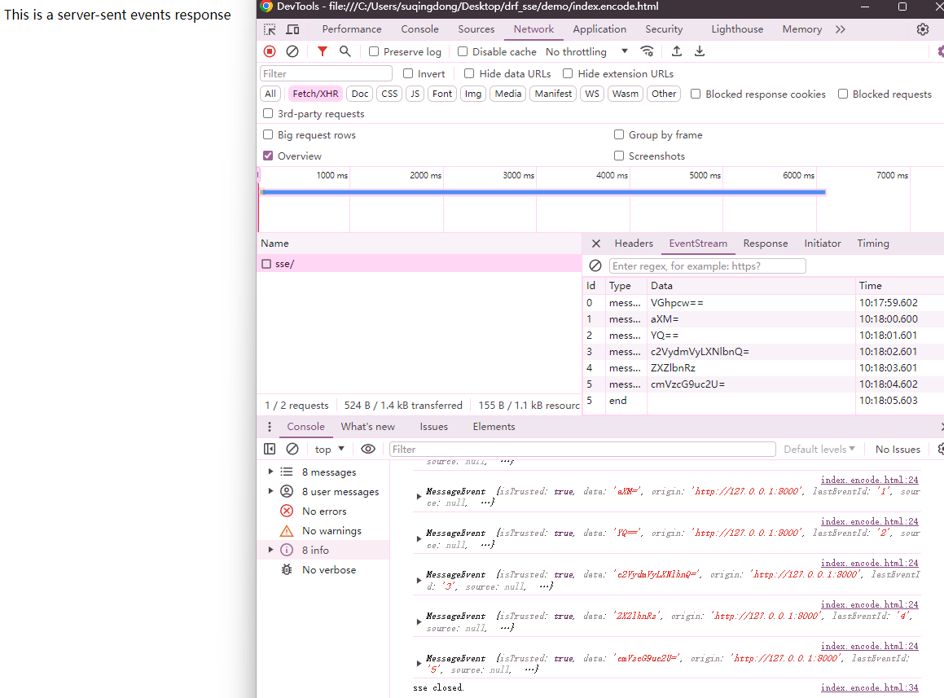This screenshot has width=944, height=698.
Task: Open network search with magnifier icon
Action: (x=345, y=51)
